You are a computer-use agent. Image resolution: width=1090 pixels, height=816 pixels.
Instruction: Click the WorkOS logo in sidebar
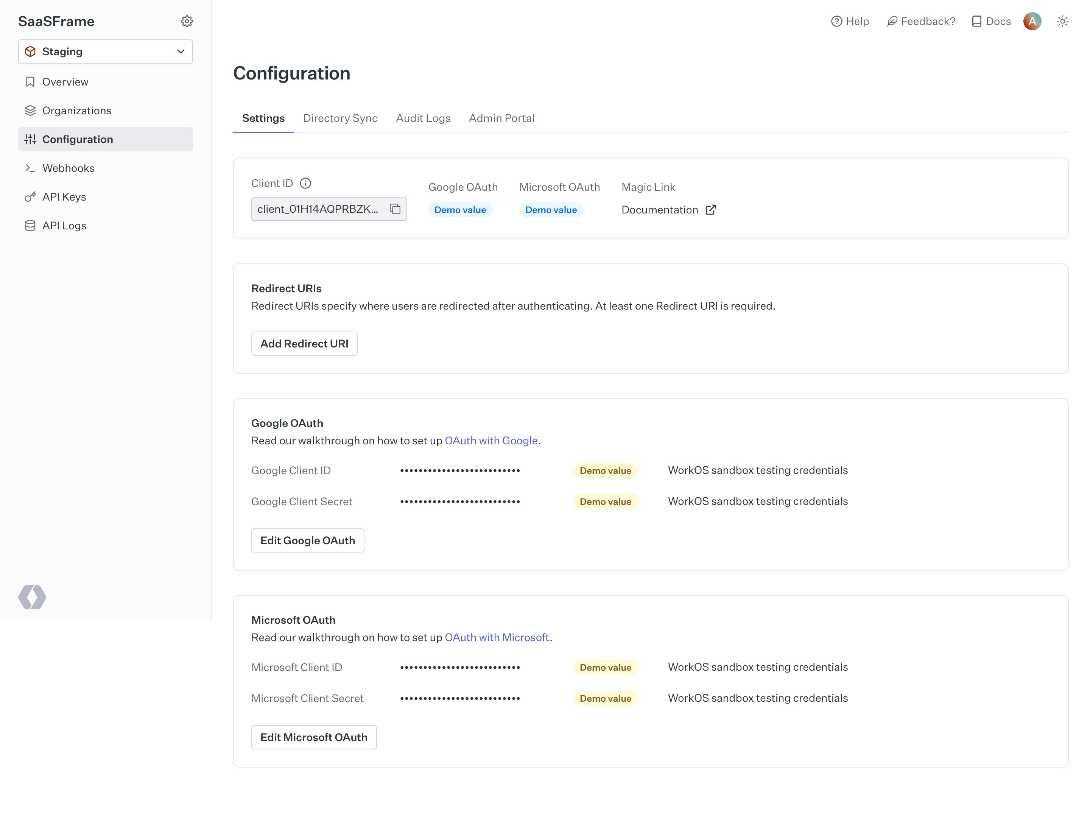tap(32, 597)
